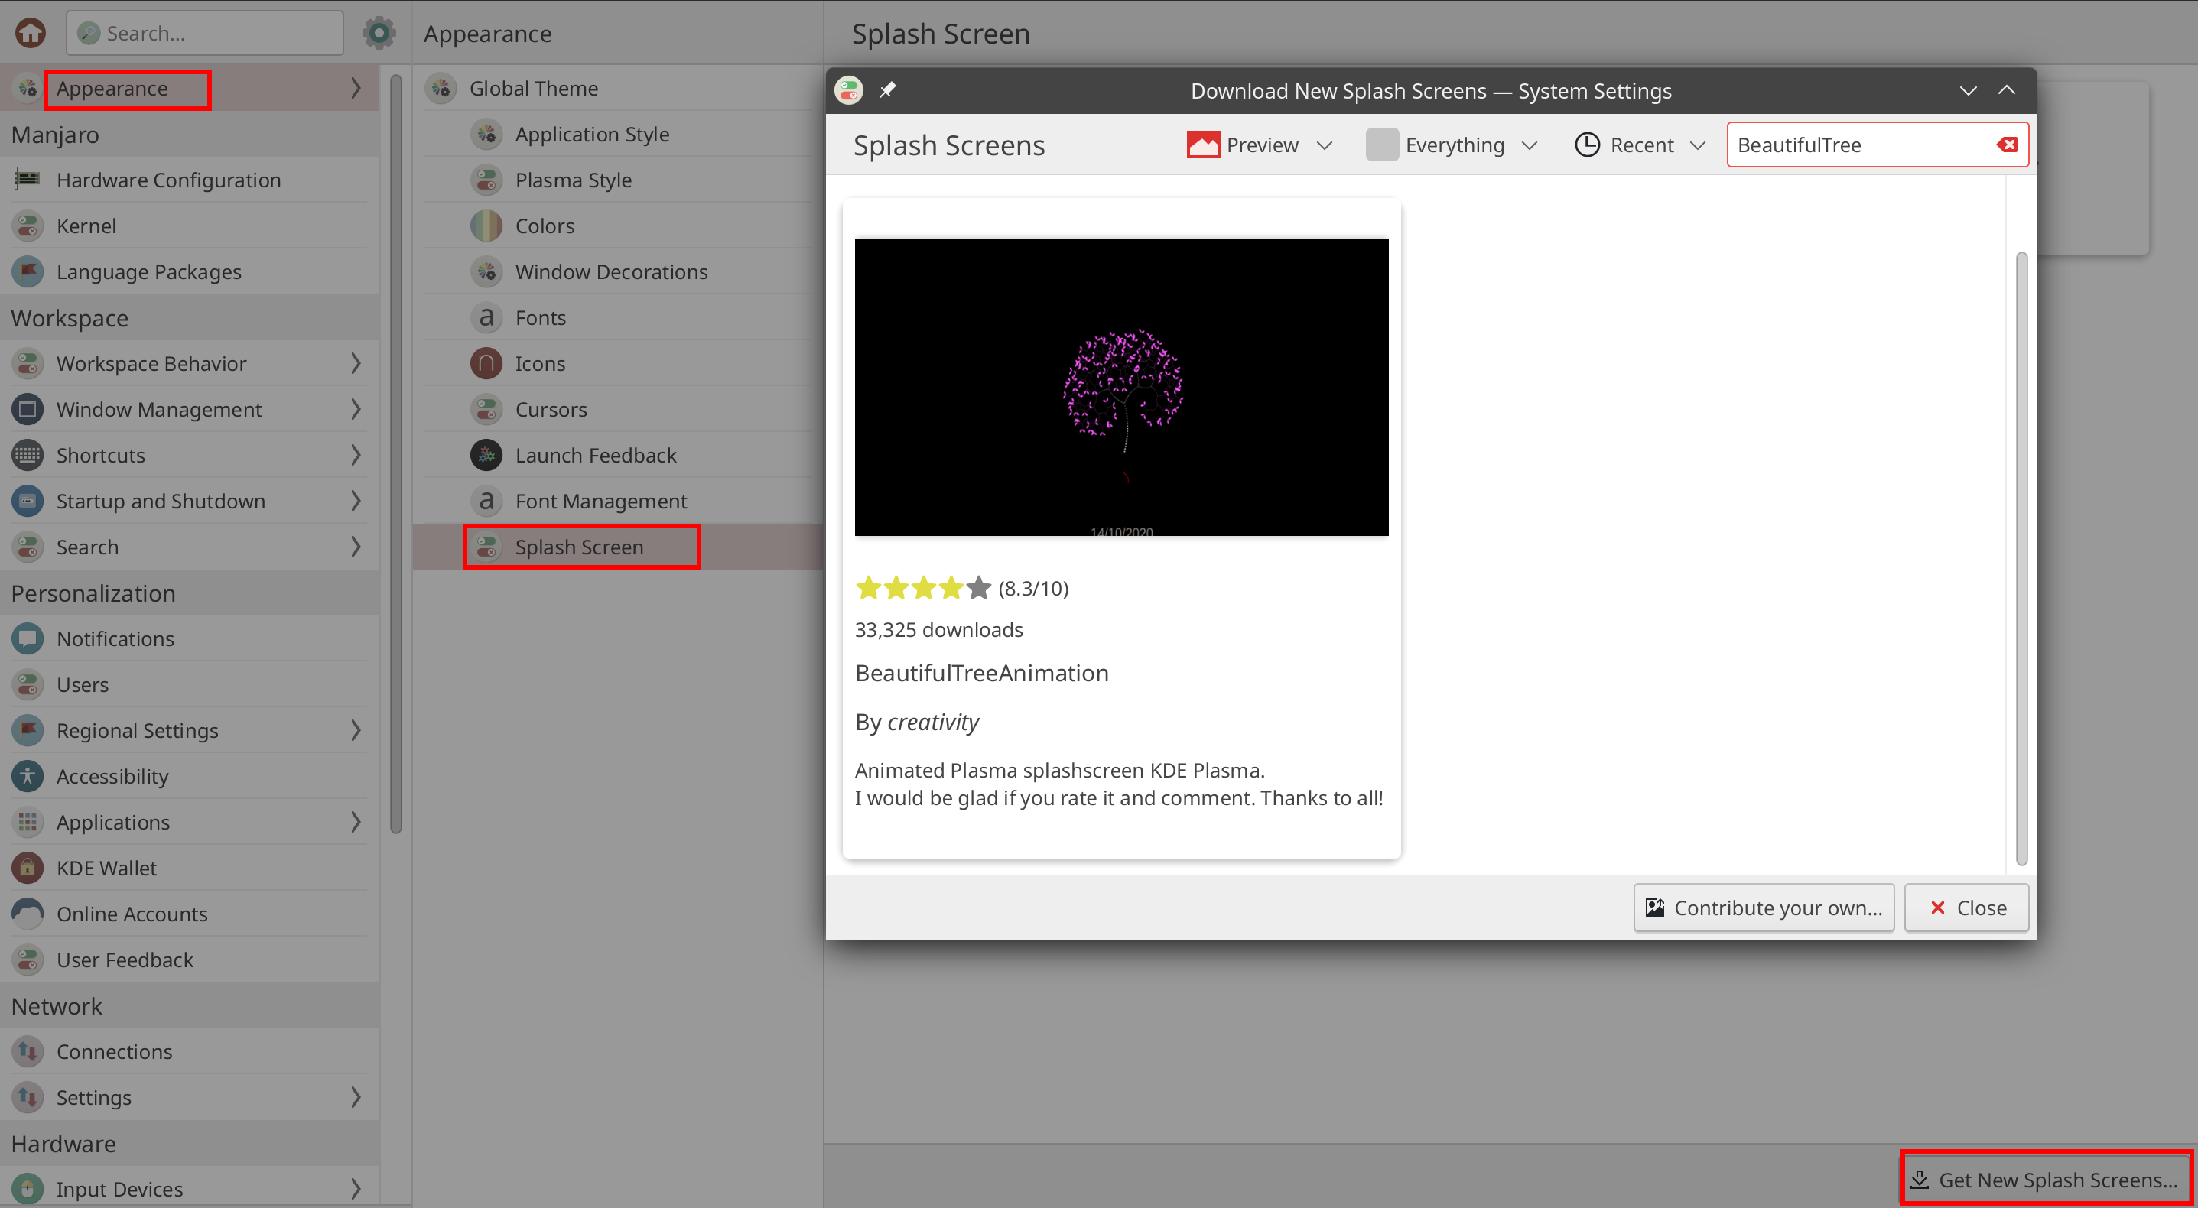The width and height of the screenshot is (2198, 1208).
Task: Open the Appearance category in sidebar
Action: click(190, 88)
